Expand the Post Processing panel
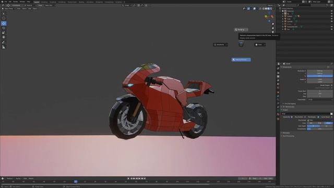The height and width of the screenshot is (188, 334). [x=288, y=136]
